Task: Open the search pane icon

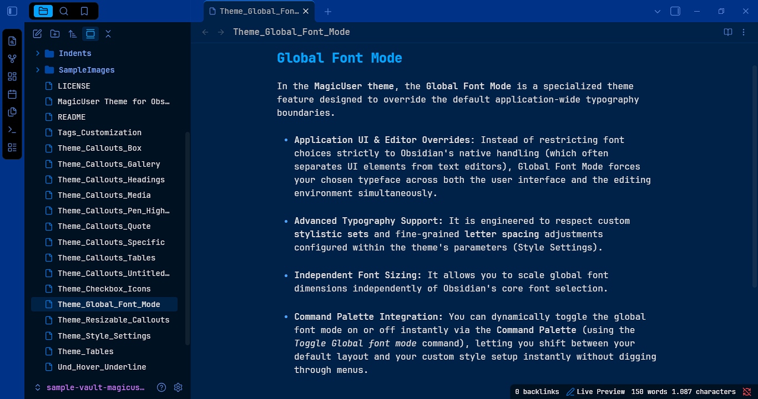Action: click(x=64, y=11)
